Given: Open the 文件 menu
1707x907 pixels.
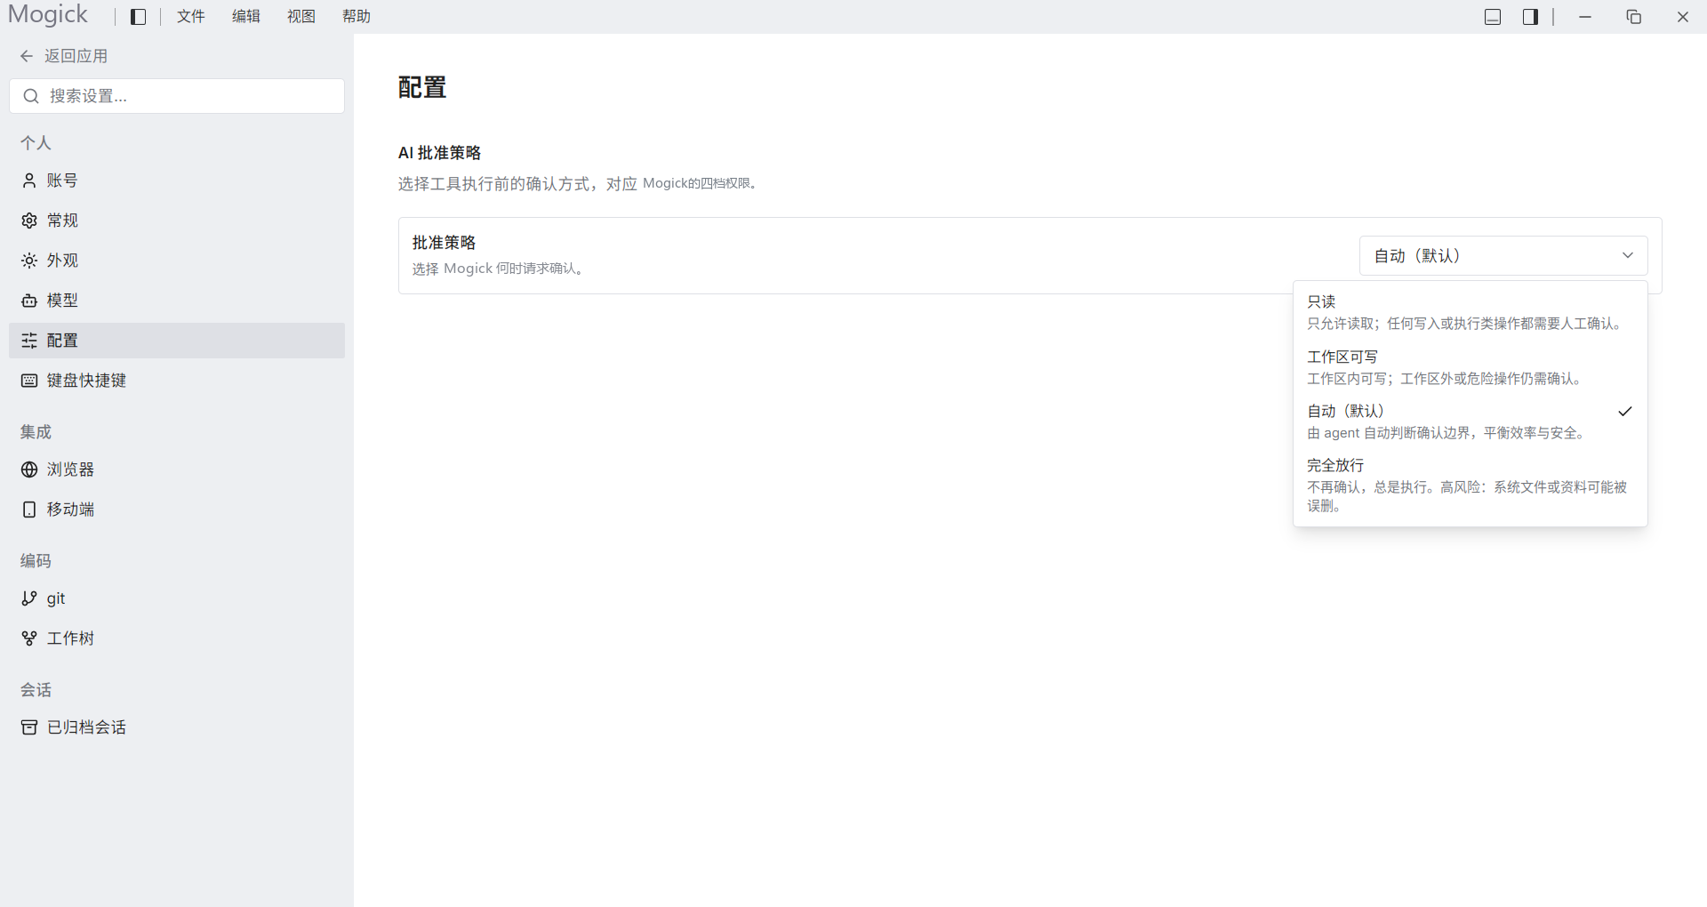Looking at the screenshot, I should pyautogui.click(x=191, y=17).
